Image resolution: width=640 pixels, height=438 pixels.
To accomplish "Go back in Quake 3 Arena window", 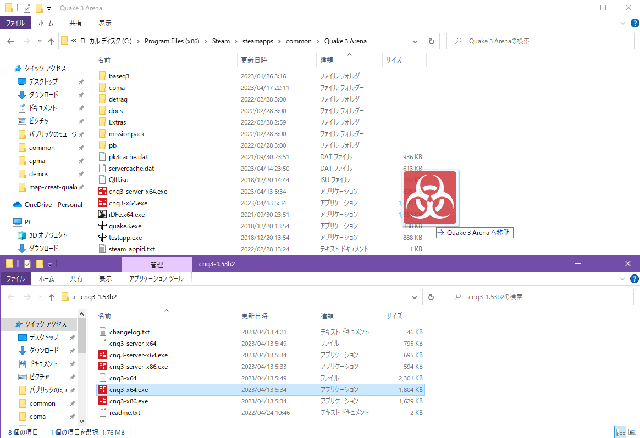I will click(x=11, y=41).
